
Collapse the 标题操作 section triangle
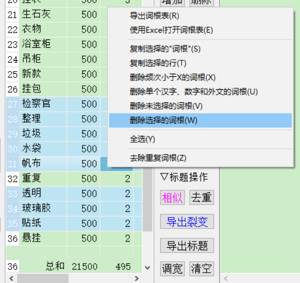pos(164,177)
